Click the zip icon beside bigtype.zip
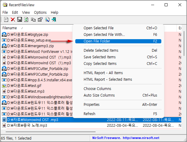 [x=4, y=34]
